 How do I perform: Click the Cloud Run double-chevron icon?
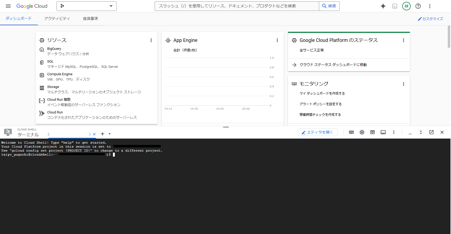tap(42, 113)
